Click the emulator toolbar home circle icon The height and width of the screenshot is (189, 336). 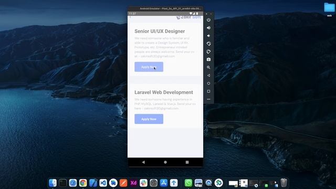(x=208, y=83)
